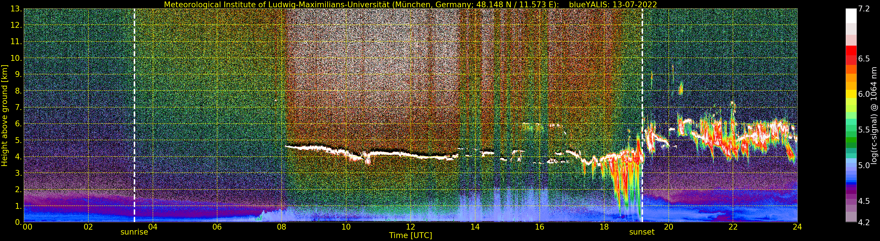Click the time tick label '00'
The image size is (880, 241).
tap(27, 227)
